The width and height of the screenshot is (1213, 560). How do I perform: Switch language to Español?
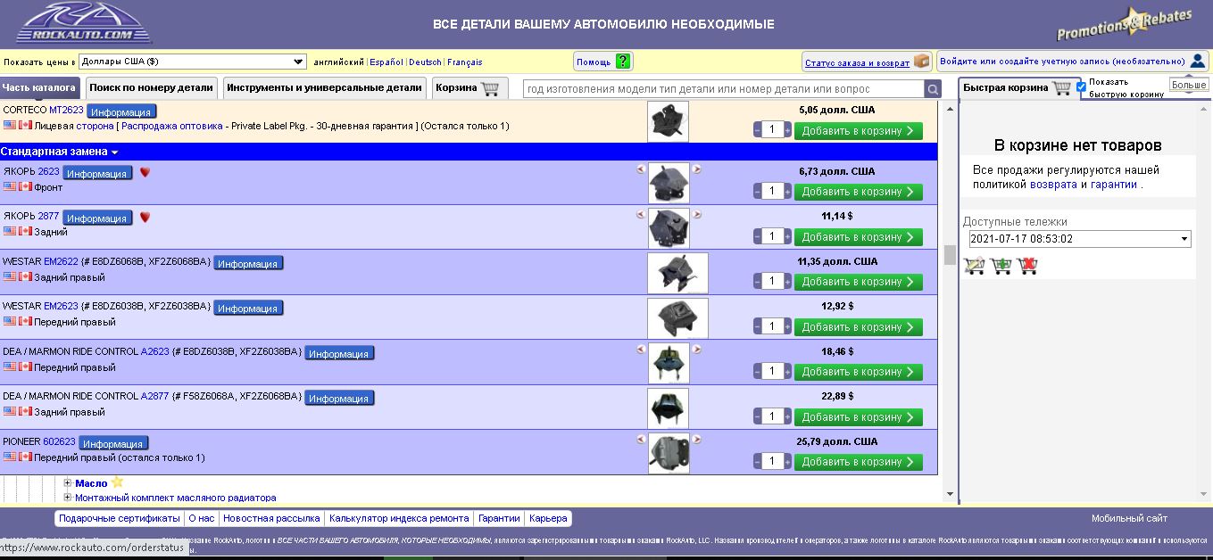click(386, 62)
